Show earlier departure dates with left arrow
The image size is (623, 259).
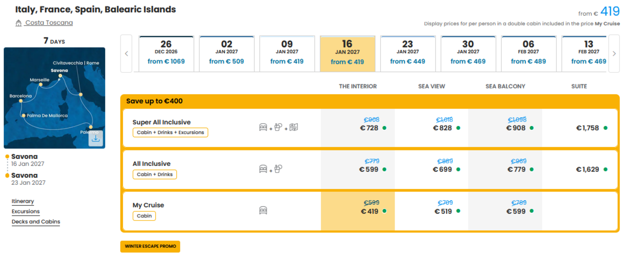126,54
